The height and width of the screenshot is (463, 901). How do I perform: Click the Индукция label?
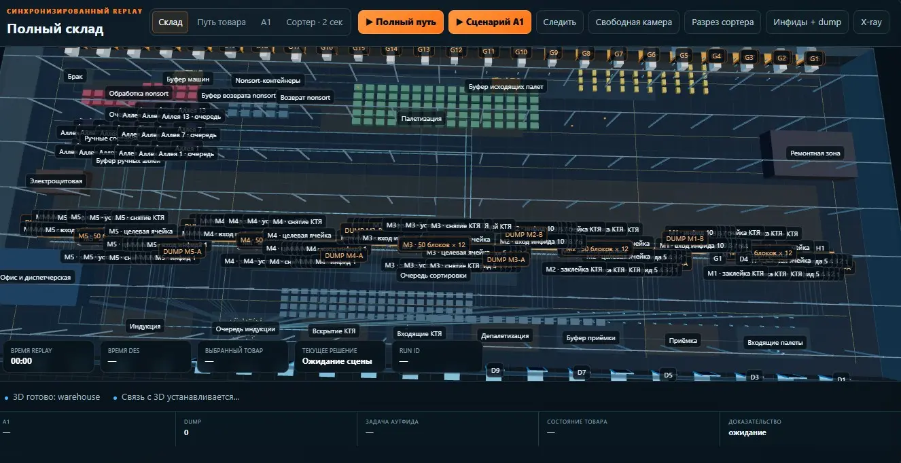pos(145,327)
